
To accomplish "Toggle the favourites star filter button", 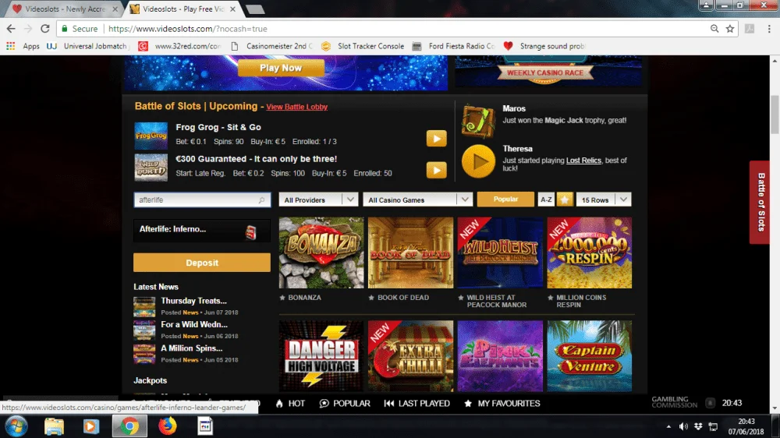I will click(x=565, y=200).
